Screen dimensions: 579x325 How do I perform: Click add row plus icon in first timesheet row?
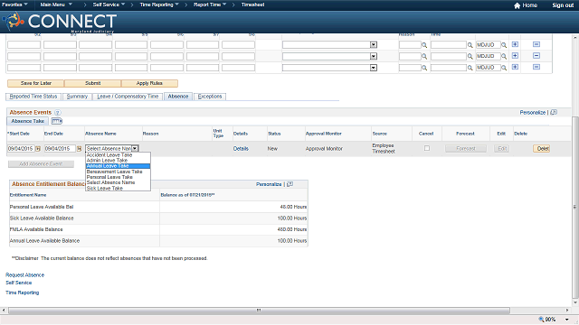(515, 44)
